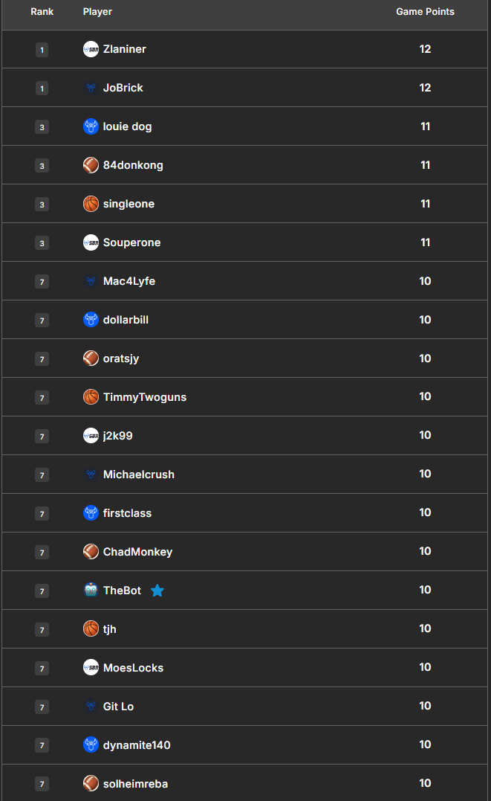Click Zlaniner's SBR avatar icon

(91, 49)
